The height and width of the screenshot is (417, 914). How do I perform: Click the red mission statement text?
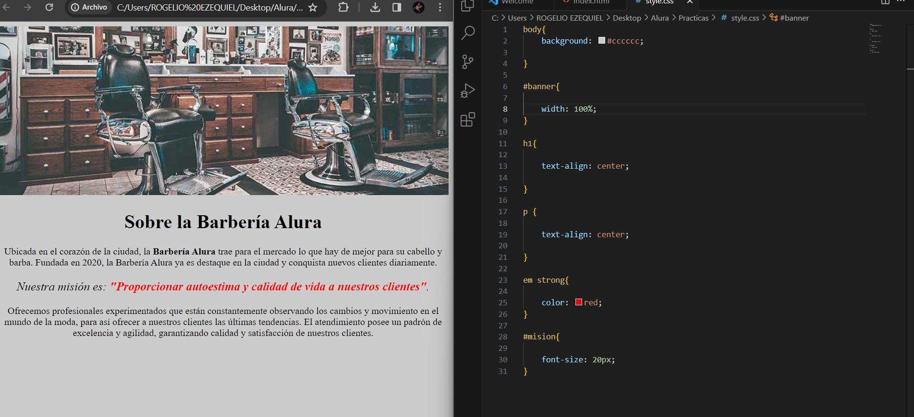268,287
